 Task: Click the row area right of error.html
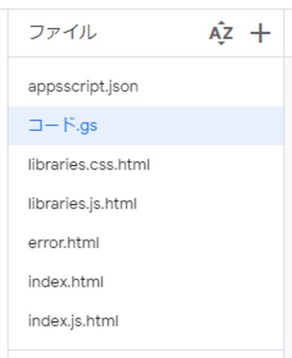[191, 243]
